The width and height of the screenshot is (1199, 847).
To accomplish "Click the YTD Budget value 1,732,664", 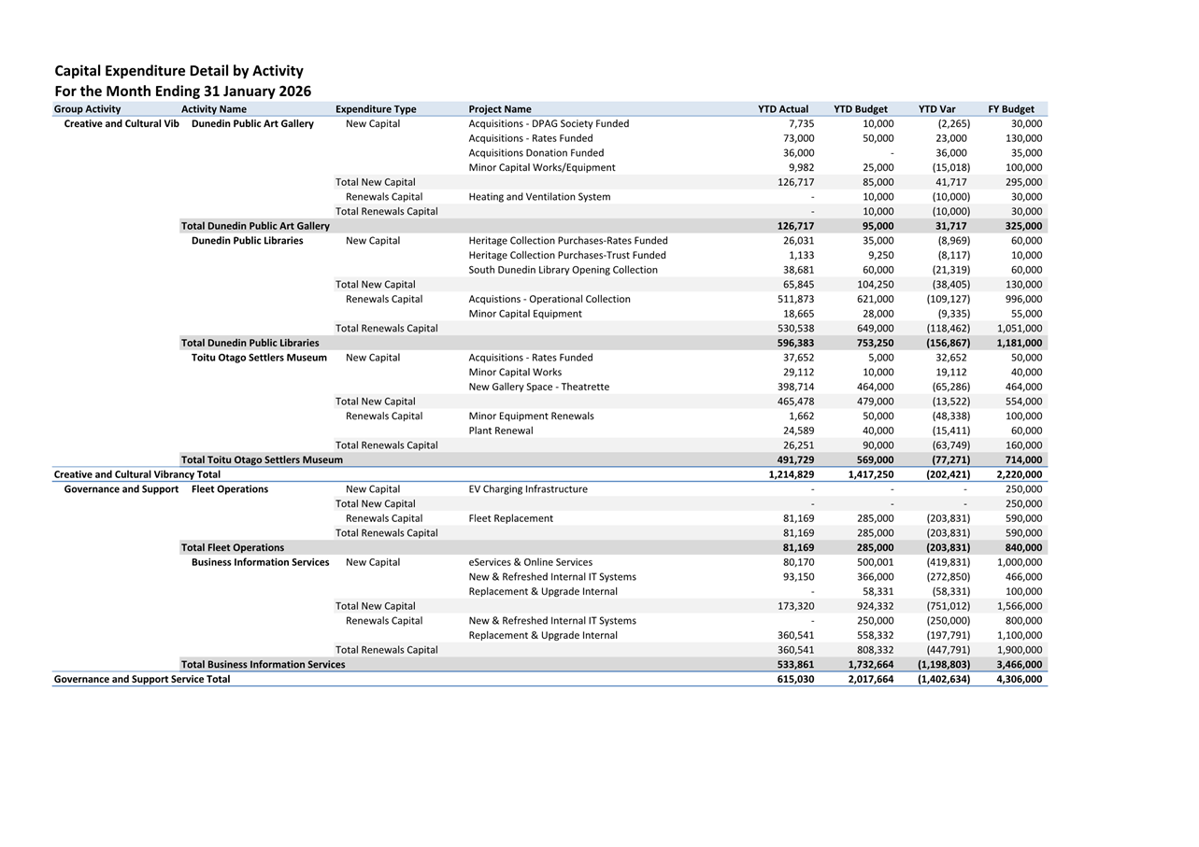I will click(x=871, y=665).
